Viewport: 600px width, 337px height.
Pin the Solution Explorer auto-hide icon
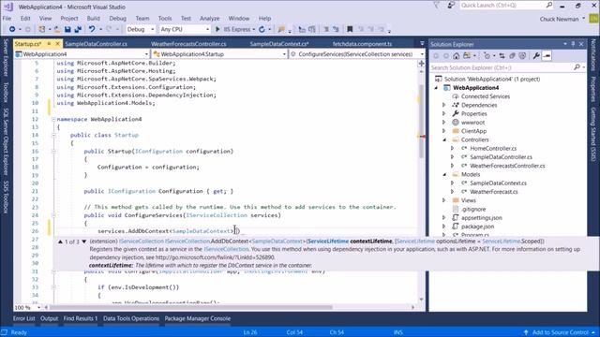coord(573,44)
